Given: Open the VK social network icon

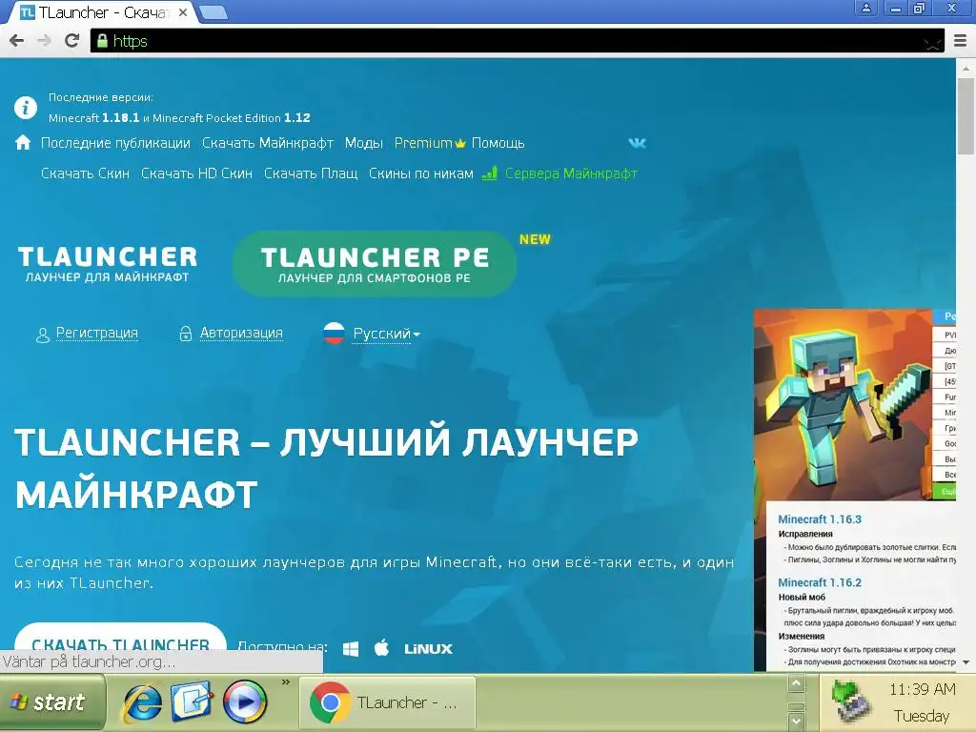Looking at the screenshot, I should click(x=637, y=143).
